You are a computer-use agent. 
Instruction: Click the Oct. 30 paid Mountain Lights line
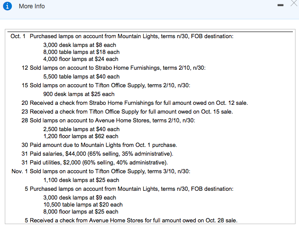(99, 145)
